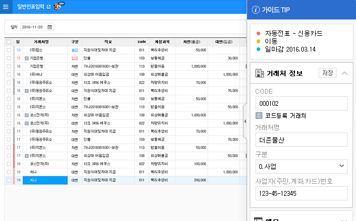
Task: Check the day 16 (주)써니 row checkbox
Action: click(9, 75)
